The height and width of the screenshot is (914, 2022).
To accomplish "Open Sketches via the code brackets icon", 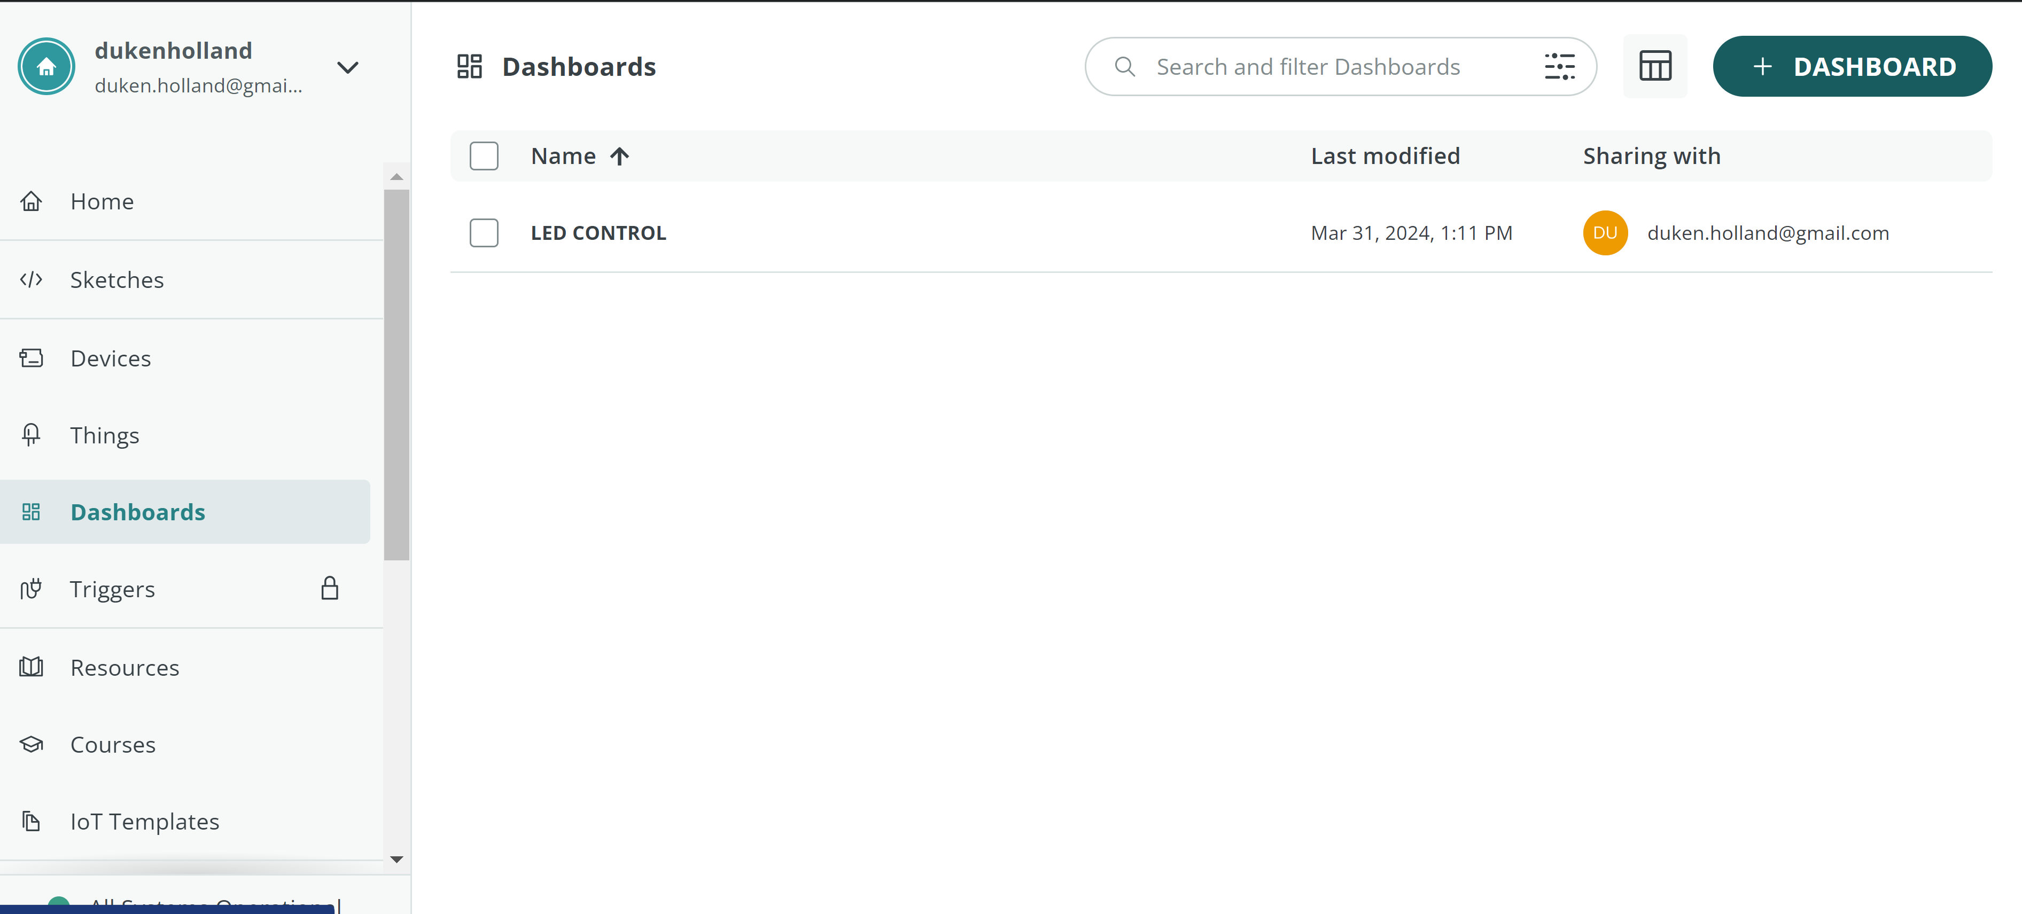I will tap(32, 279).
